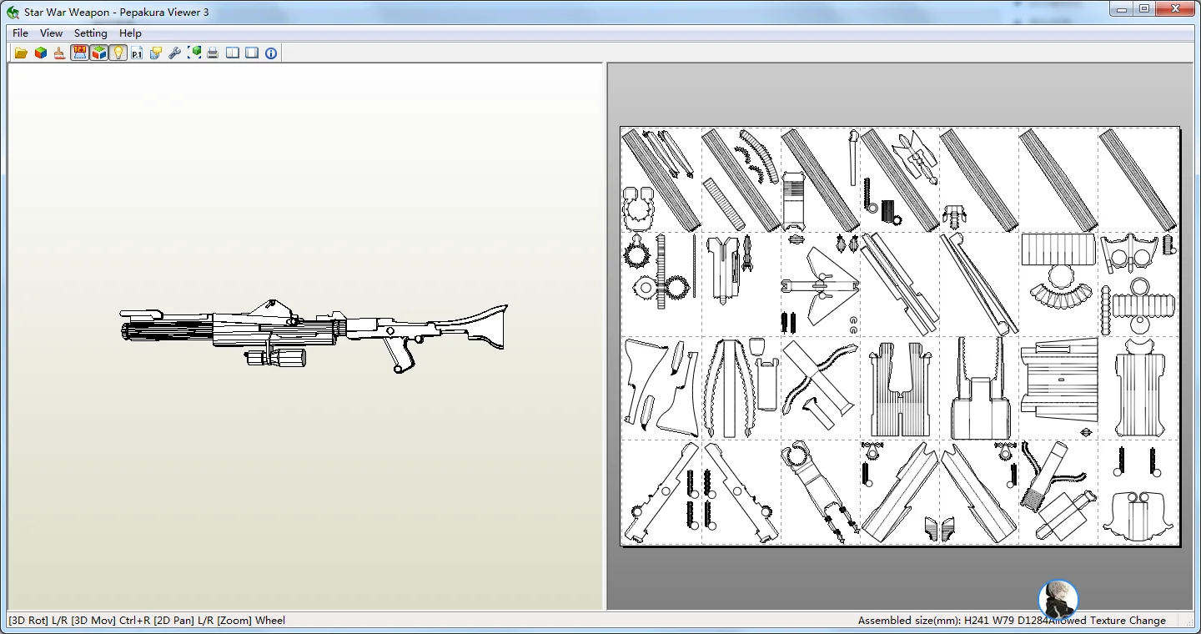
Task: Click the 'Star War Weapon - Pepakura Viewer 3' title
Action: [117, 13]
